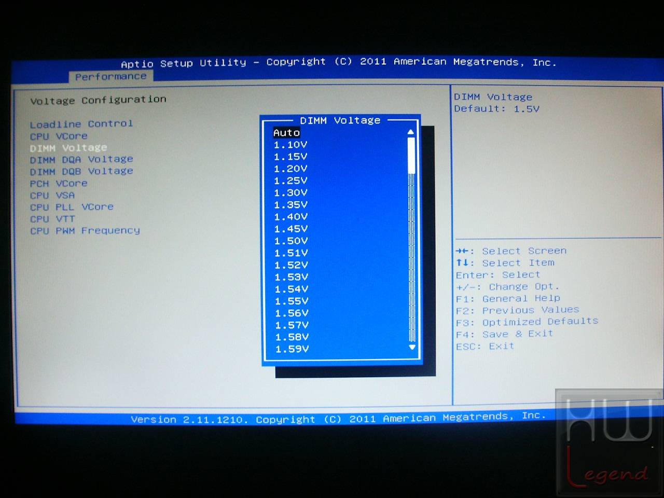Select the highlighted DIMM Voltage setting

pyautogui.click(x=68, y=148)
